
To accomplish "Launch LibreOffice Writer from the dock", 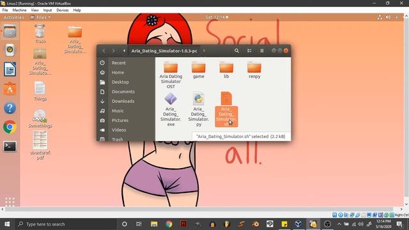I will coord(10,70).
